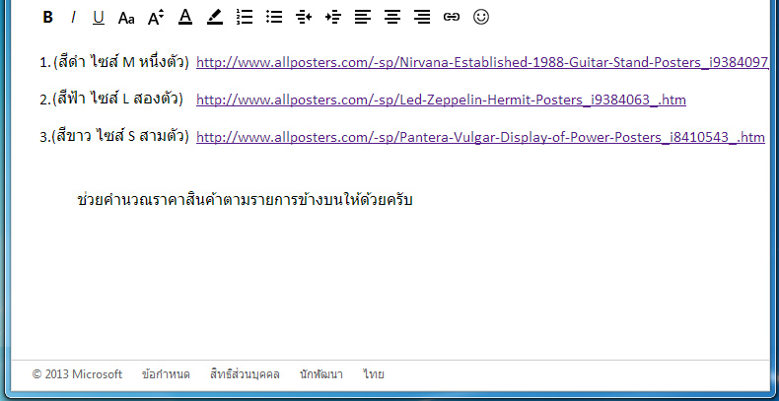Increase the paragraph indent

(333, 17)
